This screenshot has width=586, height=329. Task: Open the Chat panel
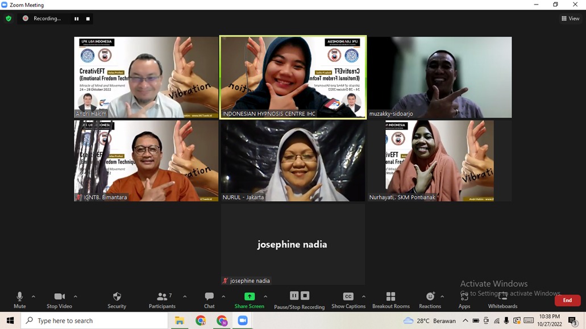[x=209, y=299]
